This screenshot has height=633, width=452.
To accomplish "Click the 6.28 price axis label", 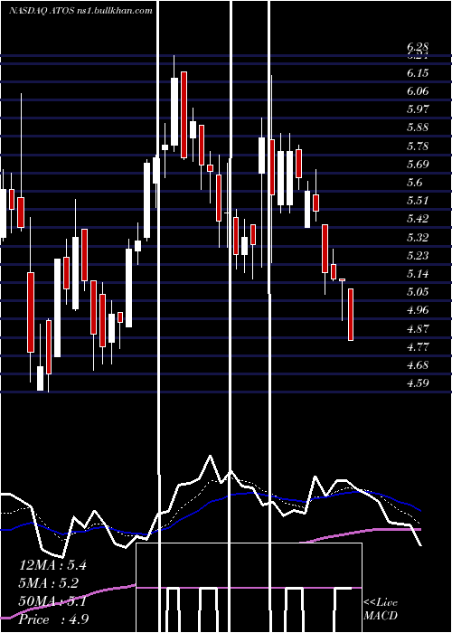I will [418, 47].
